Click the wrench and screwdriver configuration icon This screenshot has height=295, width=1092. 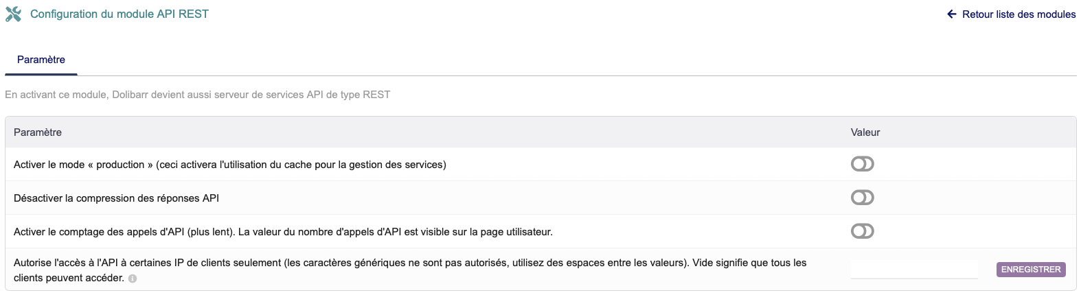[13, 14]
